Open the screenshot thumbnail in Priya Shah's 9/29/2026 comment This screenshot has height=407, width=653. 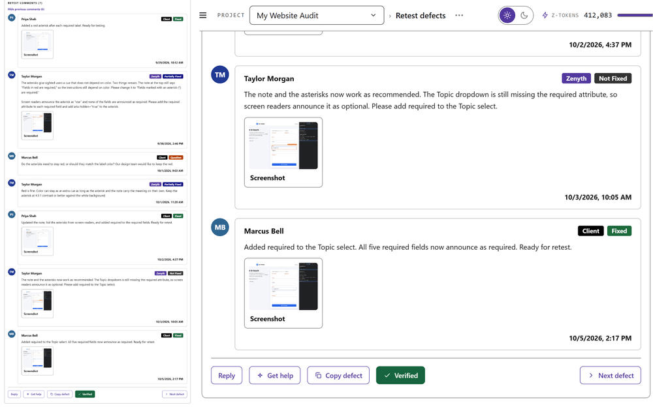(x=37, y=44)
